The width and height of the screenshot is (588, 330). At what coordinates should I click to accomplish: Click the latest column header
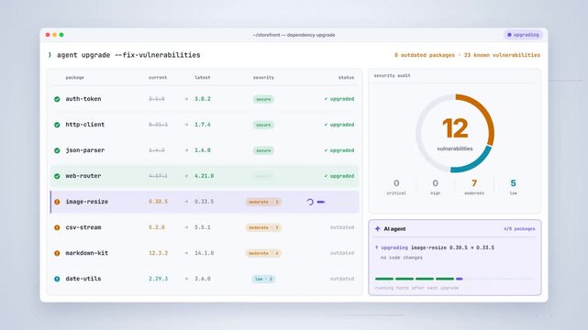click(x=203, y=78)
